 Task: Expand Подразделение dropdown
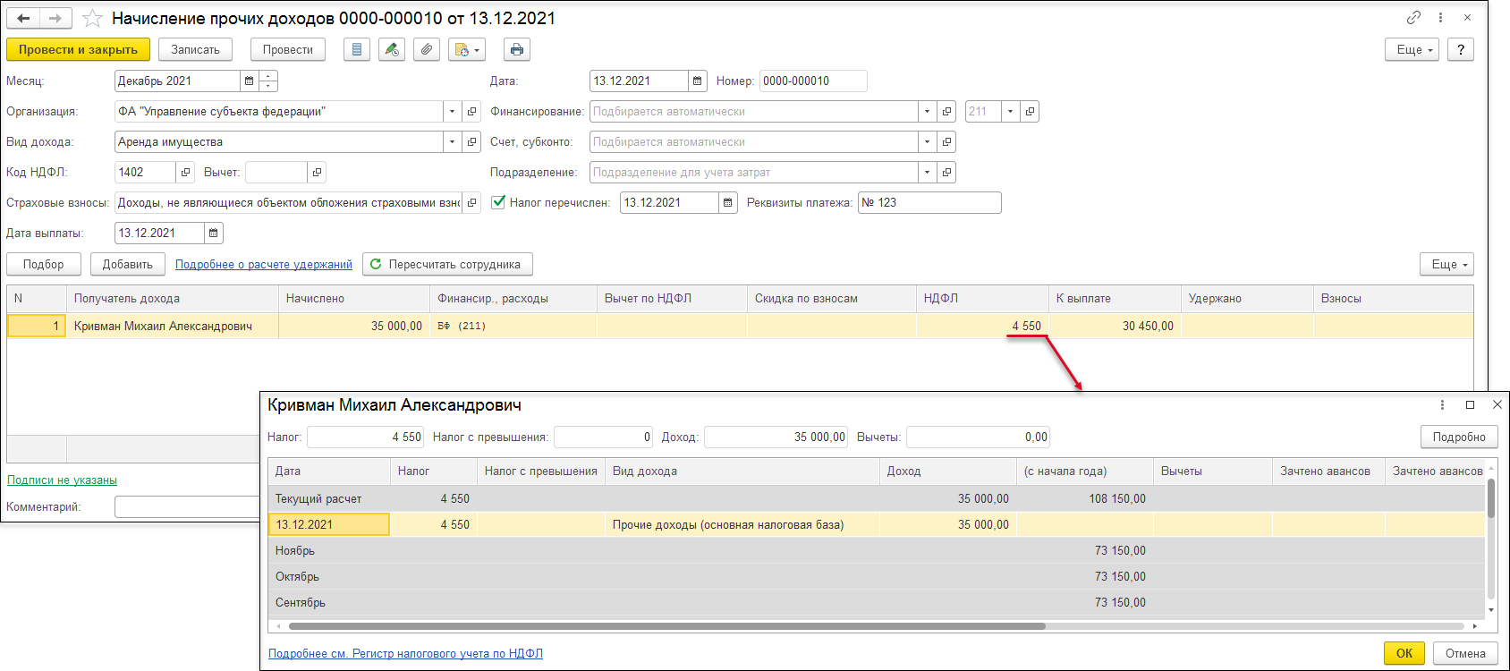pyautogui.click(x=927, y=173)
